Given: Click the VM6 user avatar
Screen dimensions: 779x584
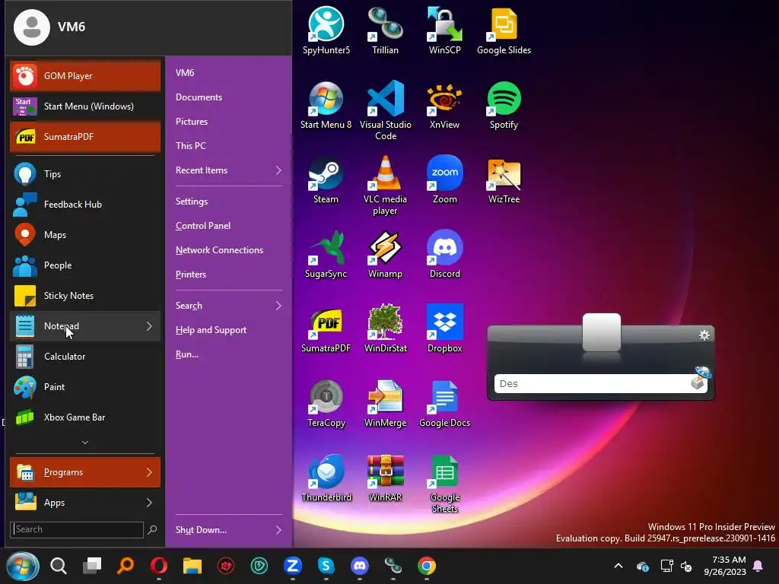Looking at the screenshot, I should 32,27.
